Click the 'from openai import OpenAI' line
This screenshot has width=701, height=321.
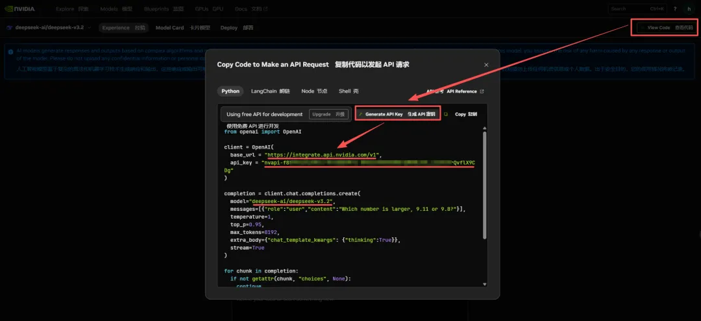[264, 132]
